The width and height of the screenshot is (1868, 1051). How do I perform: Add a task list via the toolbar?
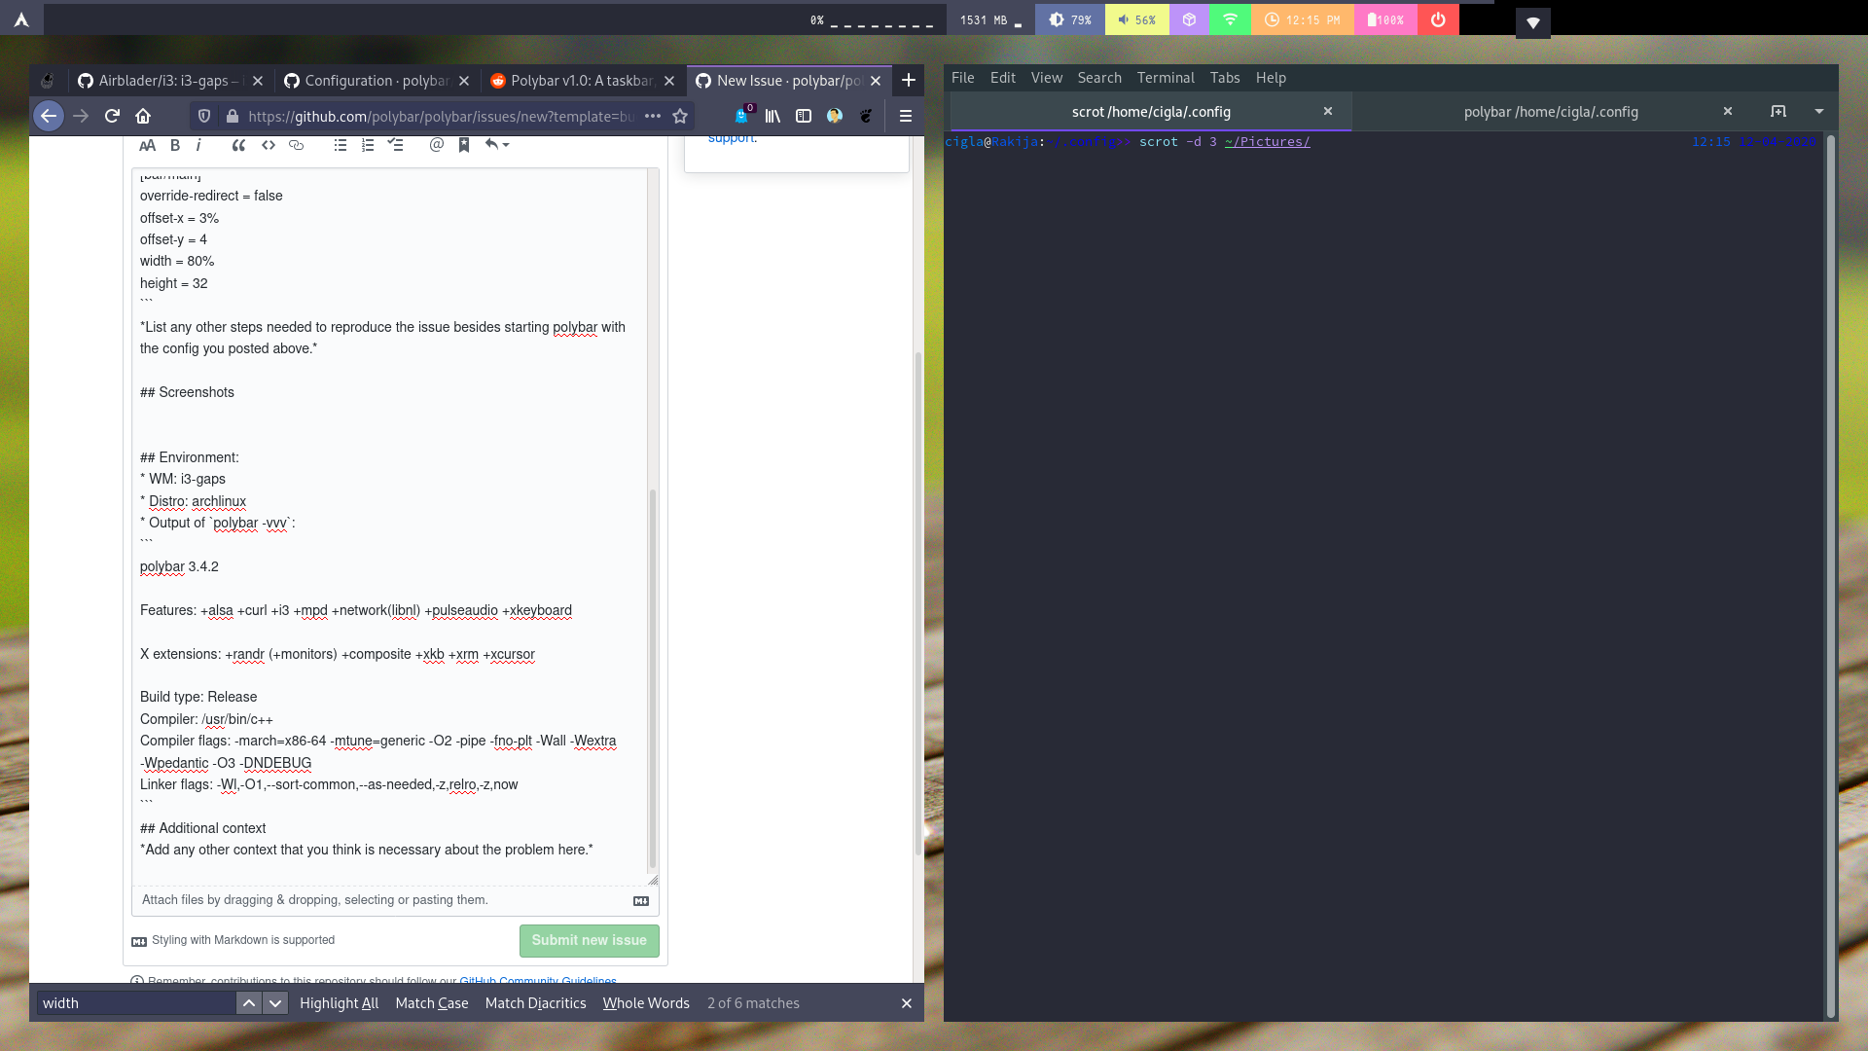pos(395,145)
